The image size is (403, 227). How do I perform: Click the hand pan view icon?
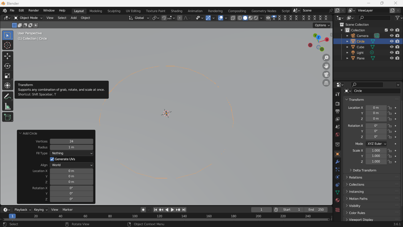tap(326, 66)
